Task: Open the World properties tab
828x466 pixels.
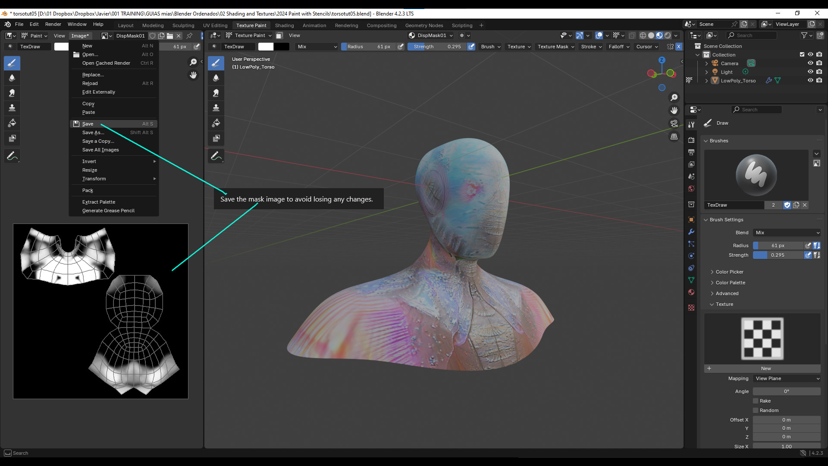Action: pos(691,189)
